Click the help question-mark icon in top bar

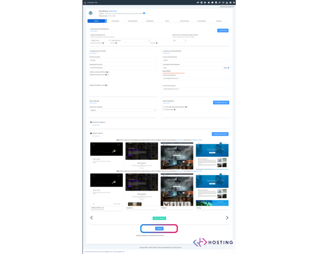(231, 2)
